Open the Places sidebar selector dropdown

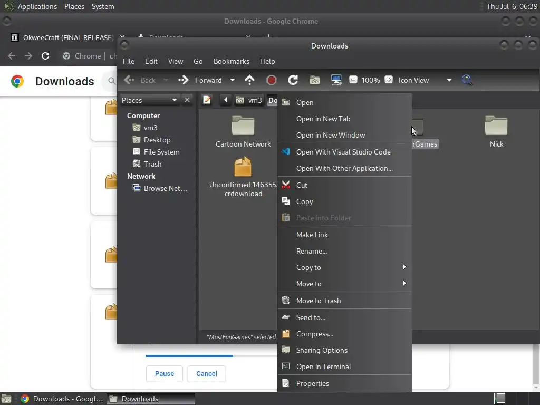(x=149, y=100)
